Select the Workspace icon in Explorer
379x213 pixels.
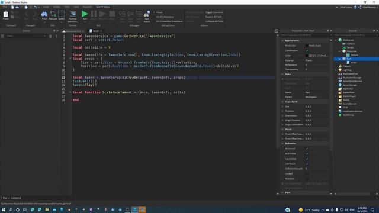coord(340,40)
